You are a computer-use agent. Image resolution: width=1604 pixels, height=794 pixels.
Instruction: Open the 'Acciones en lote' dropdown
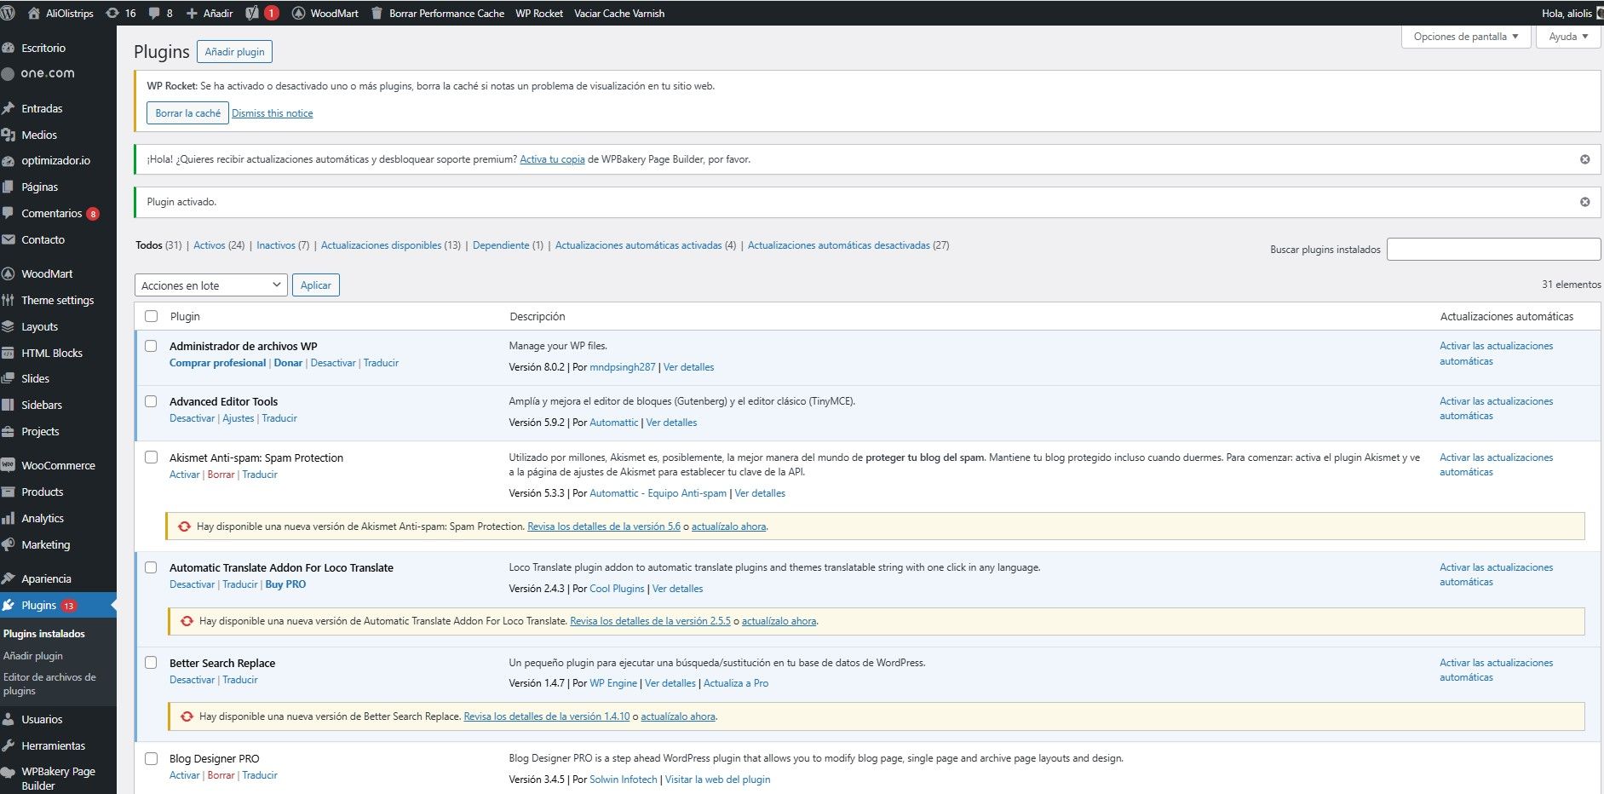pos(210,285)
